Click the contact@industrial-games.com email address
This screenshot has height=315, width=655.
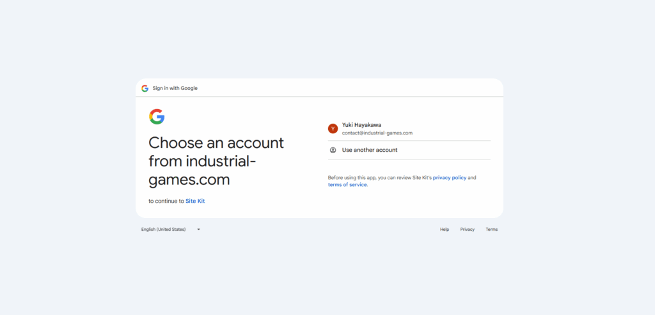click(377, 133)
